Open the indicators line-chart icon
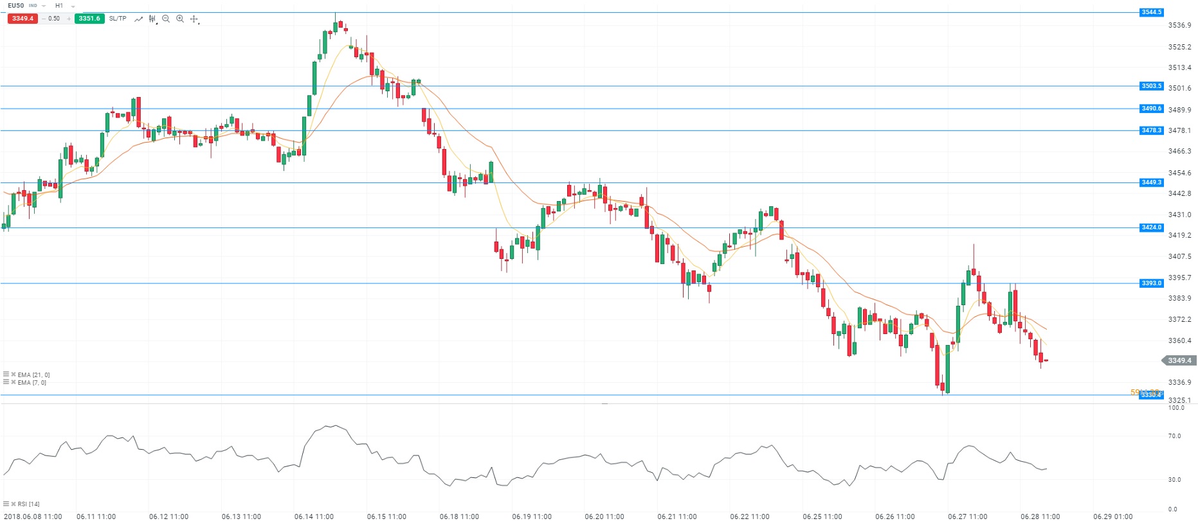The width and height of the screenshot is (1198, 521). pyautogui.click(x=138, y=19)
